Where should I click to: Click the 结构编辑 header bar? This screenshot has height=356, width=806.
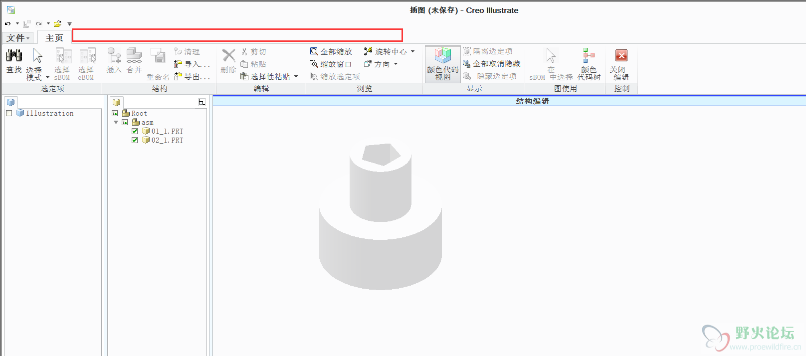click(x=509, y=101)
